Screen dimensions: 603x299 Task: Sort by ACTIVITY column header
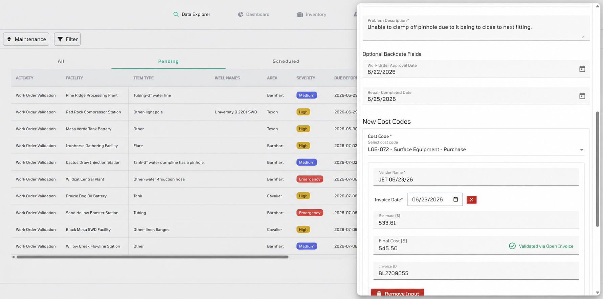[25, 78]
